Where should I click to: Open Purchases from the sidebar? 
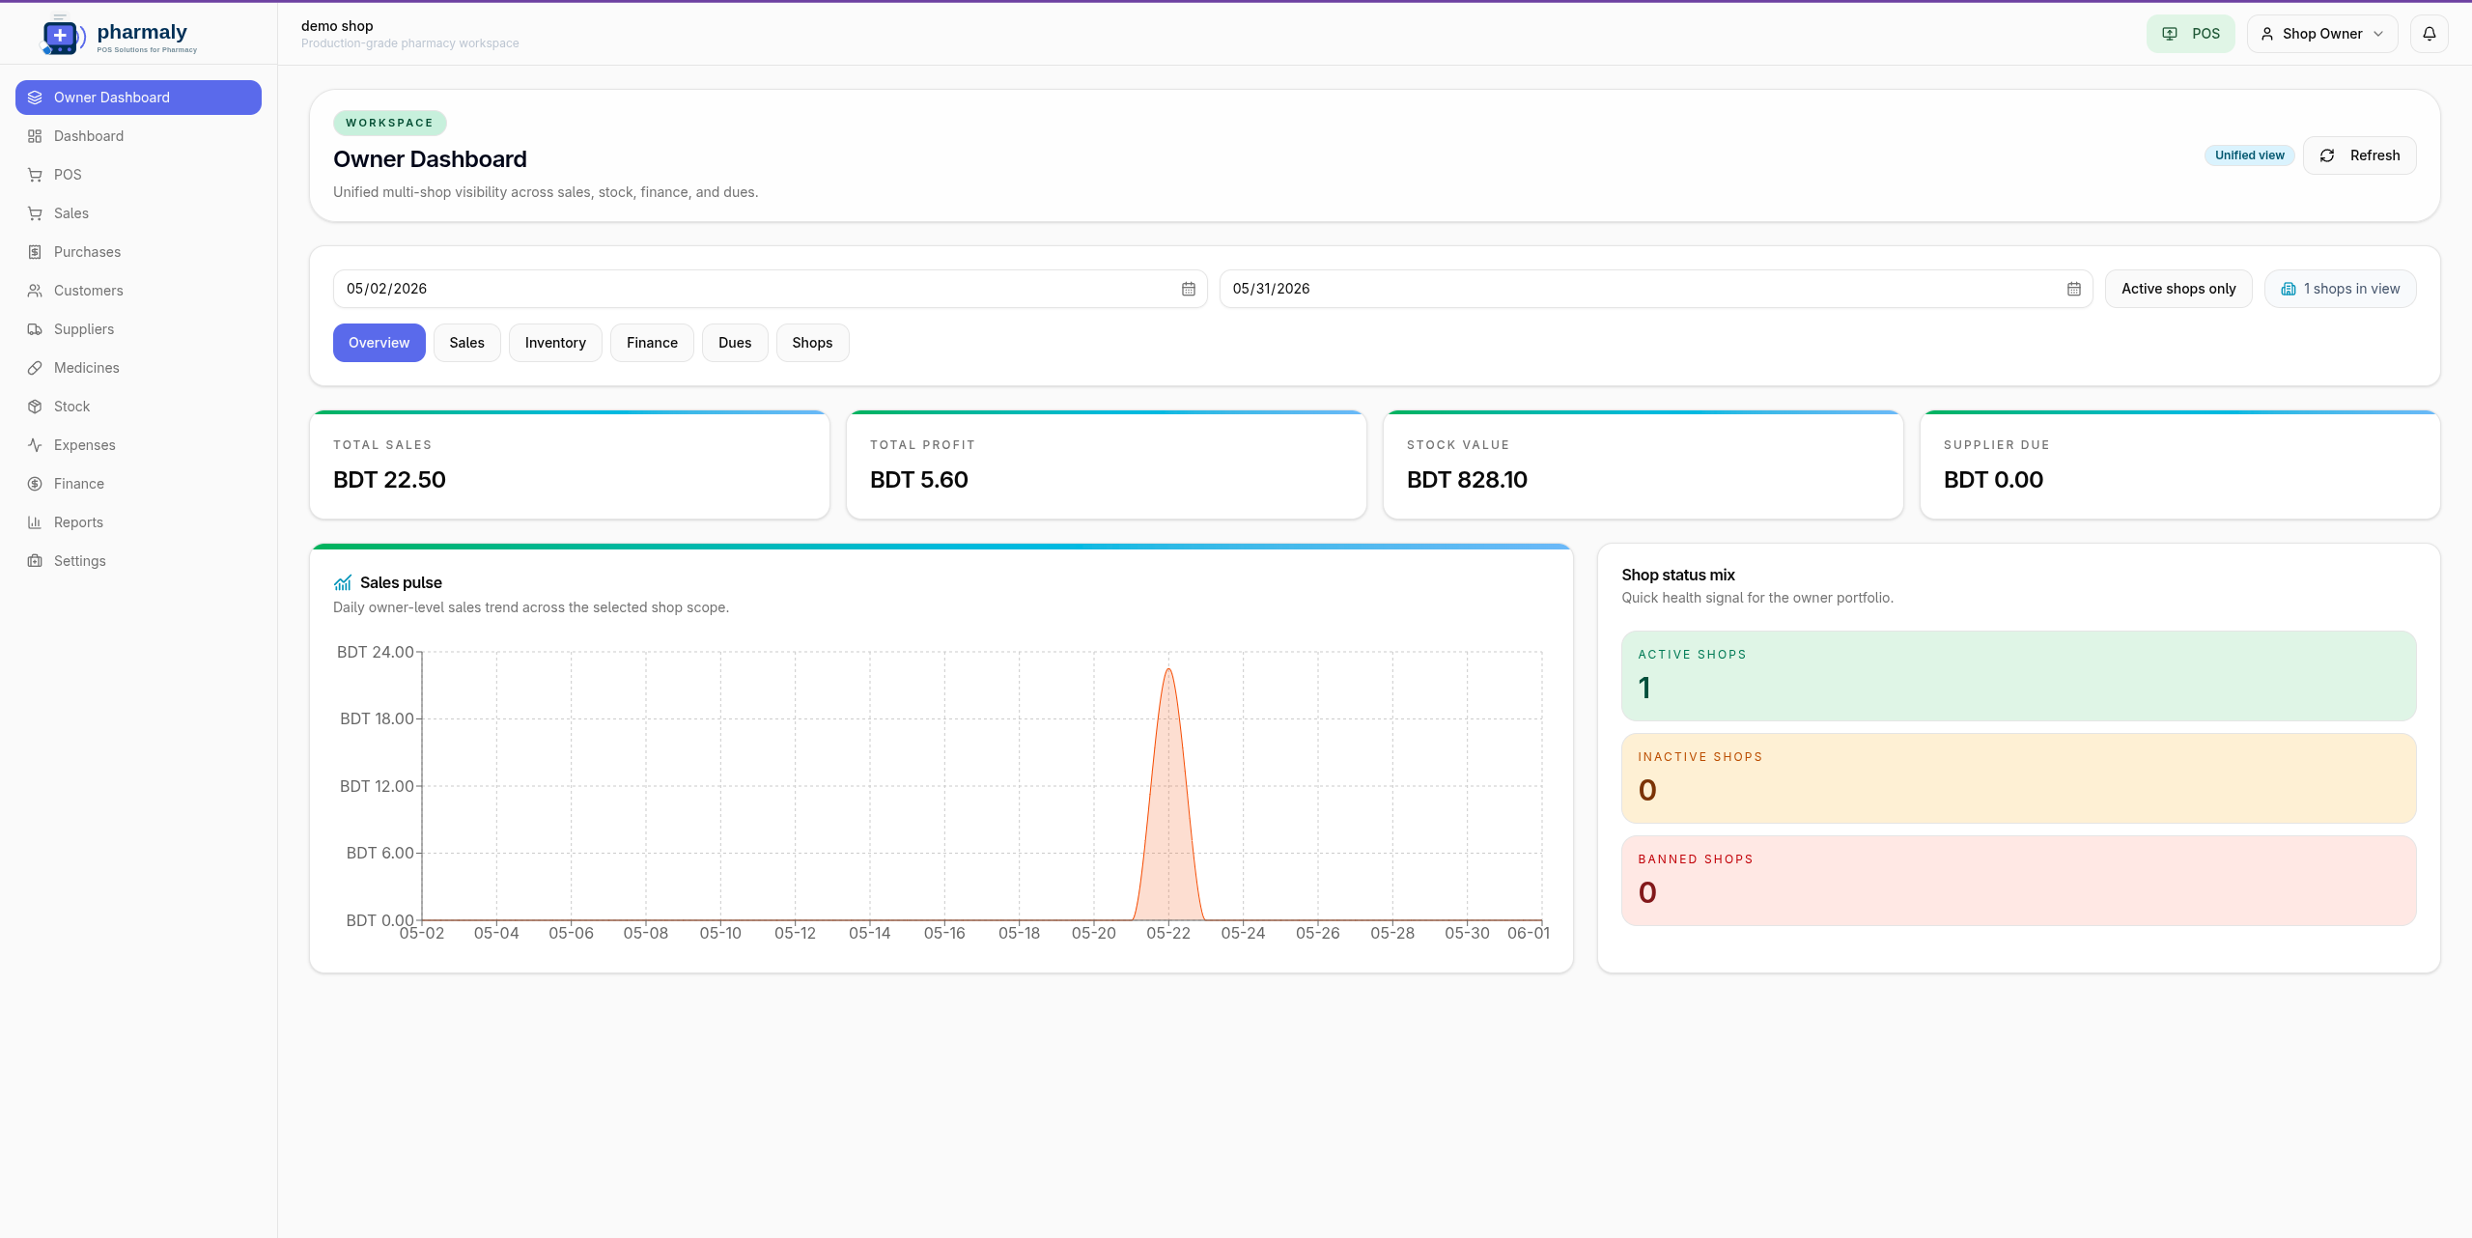(138, 252)
